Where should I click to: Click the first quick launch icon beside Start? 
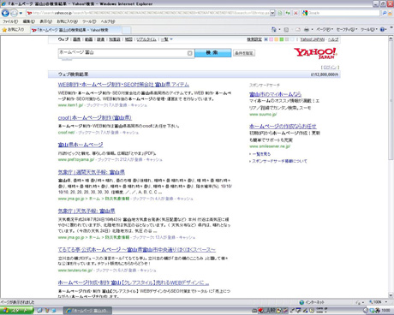(39, 311)
